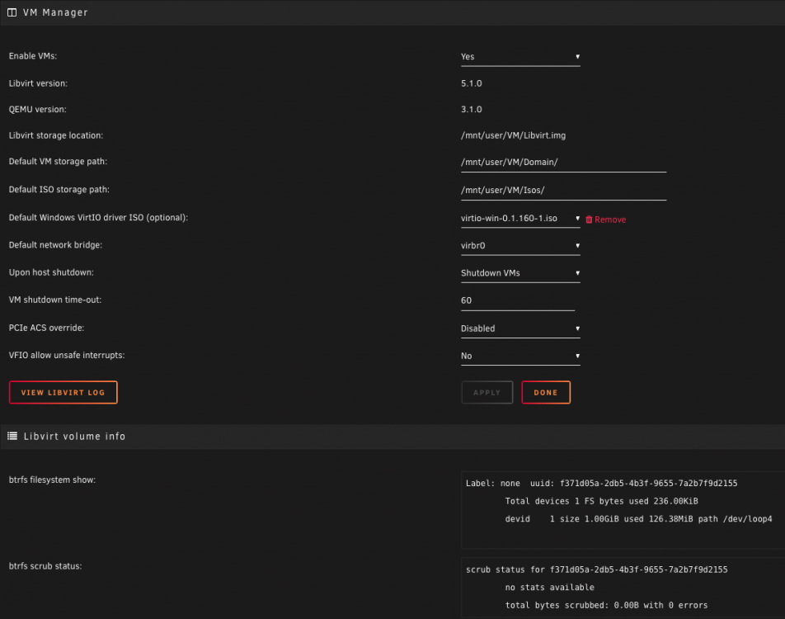Click the Default VM storage path label
This screenshot has height=619, width=785.
58,162
